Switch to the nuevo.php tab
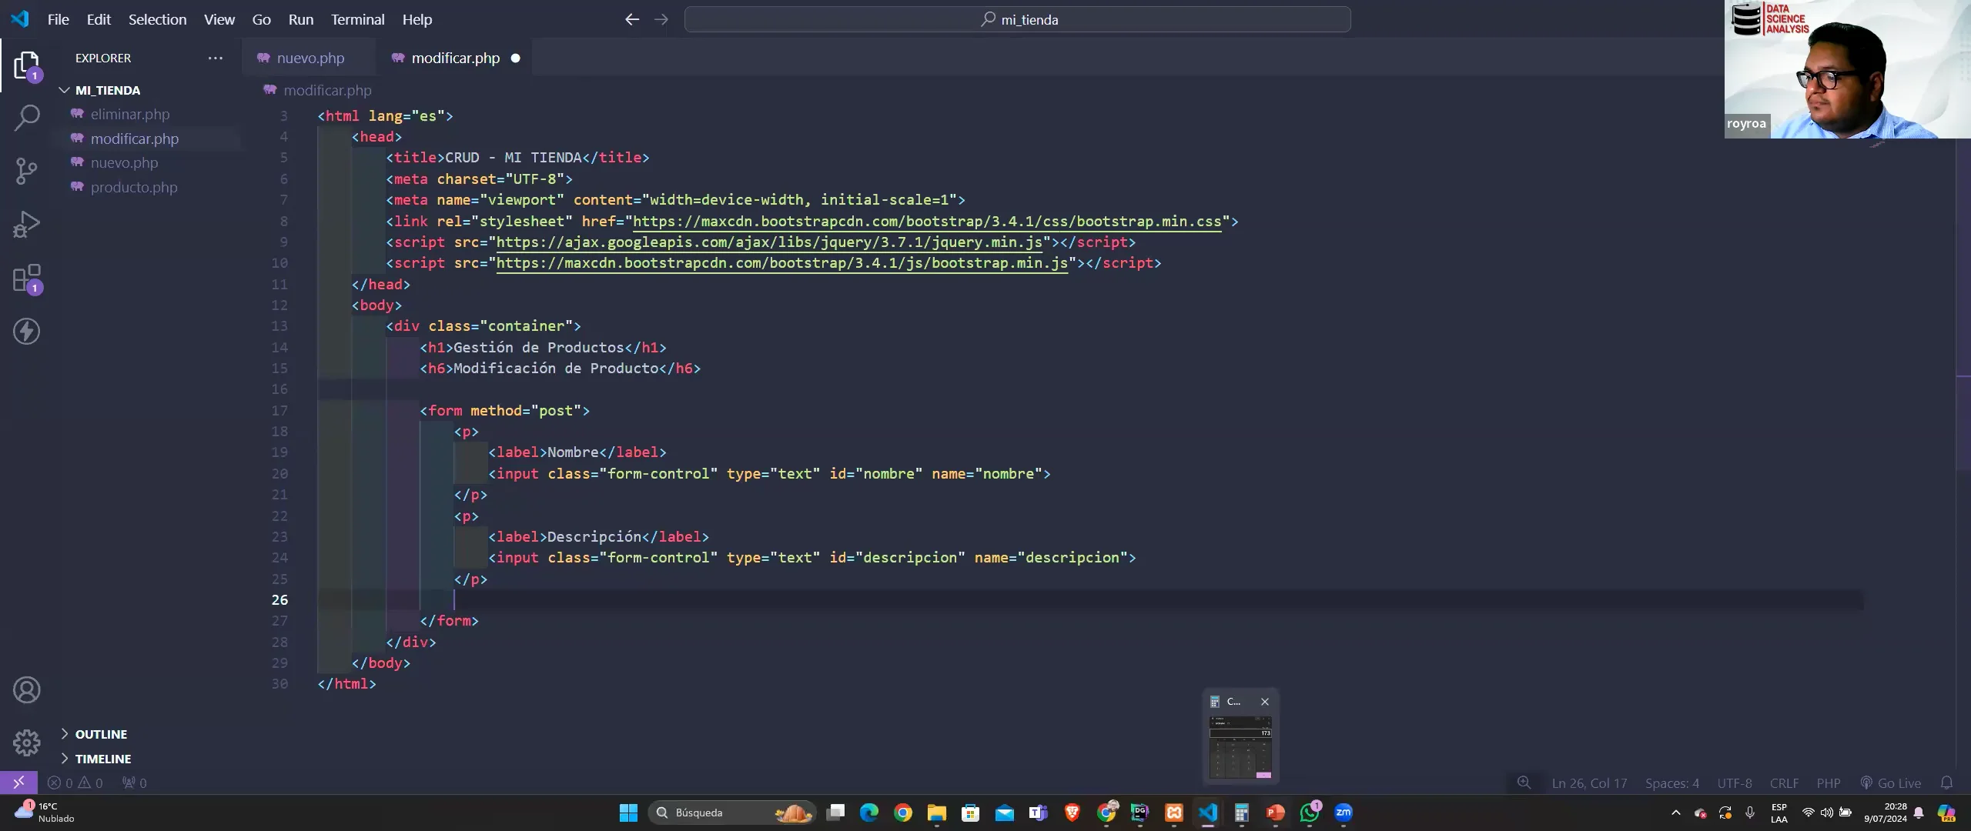This screenshot has height=831, width=1971. pos(310,58)
